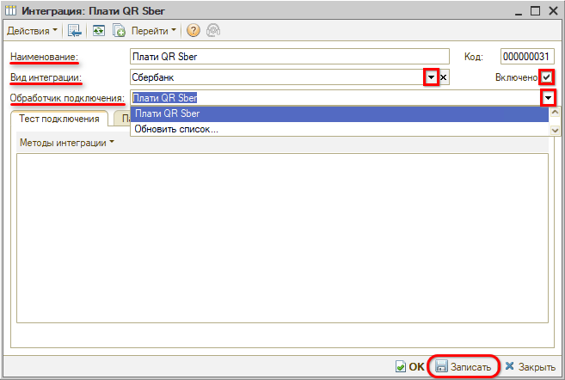Click the Код field with 000000031
Image resolution: width=565 pixels, height=380 pixels.
(x=527, y=57)
